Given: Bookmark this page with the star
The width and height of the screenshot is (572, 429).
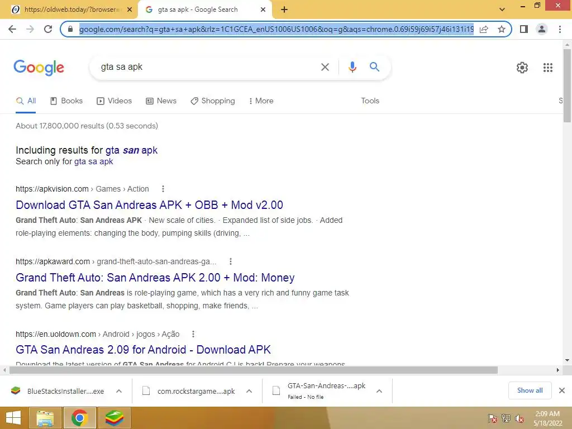Looking at the screenshot, I should click(x=502, y=29).
